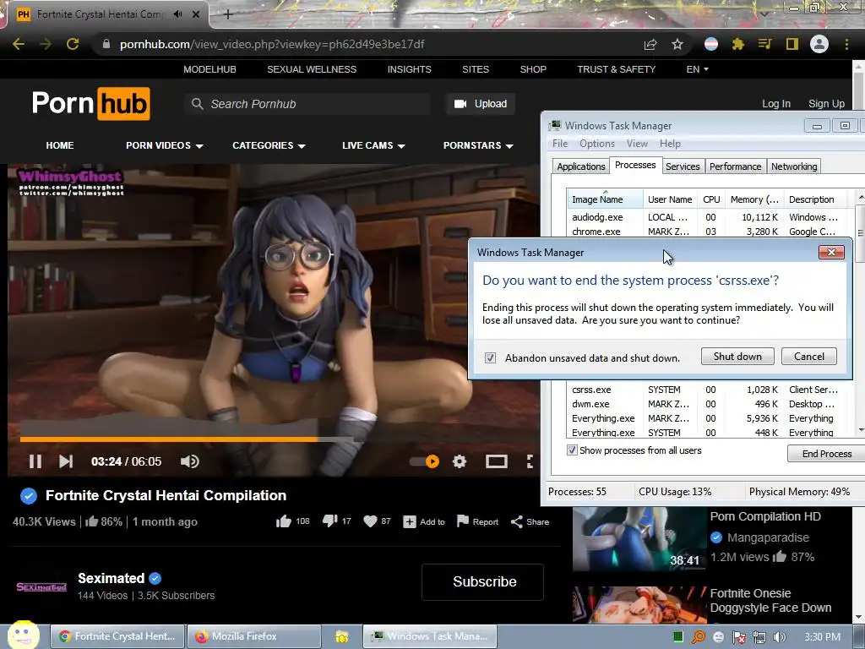Click the volume icon in system tray
This screenshot has height=649, width=865.
pyautogui.click(x=780, y=637)
